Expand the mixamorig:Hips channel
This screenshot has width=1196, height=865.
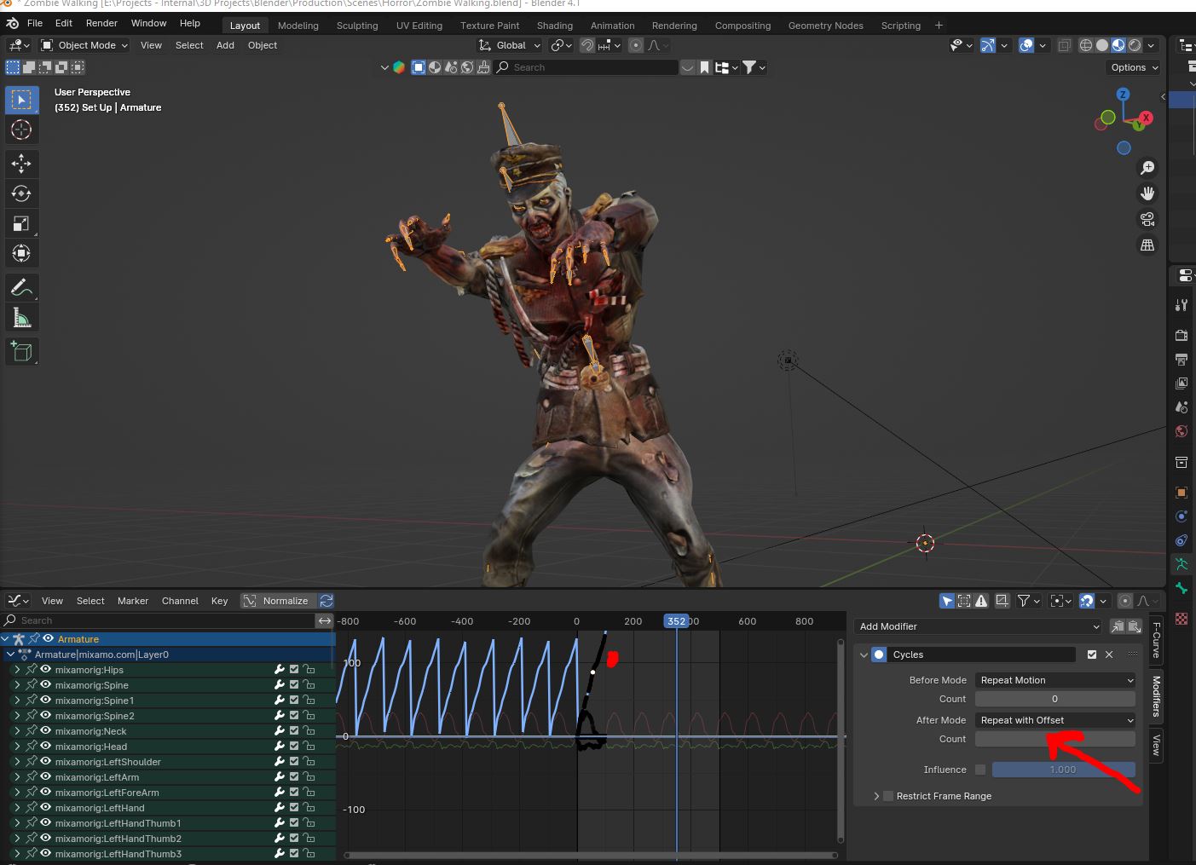click(x=17, y=670)
